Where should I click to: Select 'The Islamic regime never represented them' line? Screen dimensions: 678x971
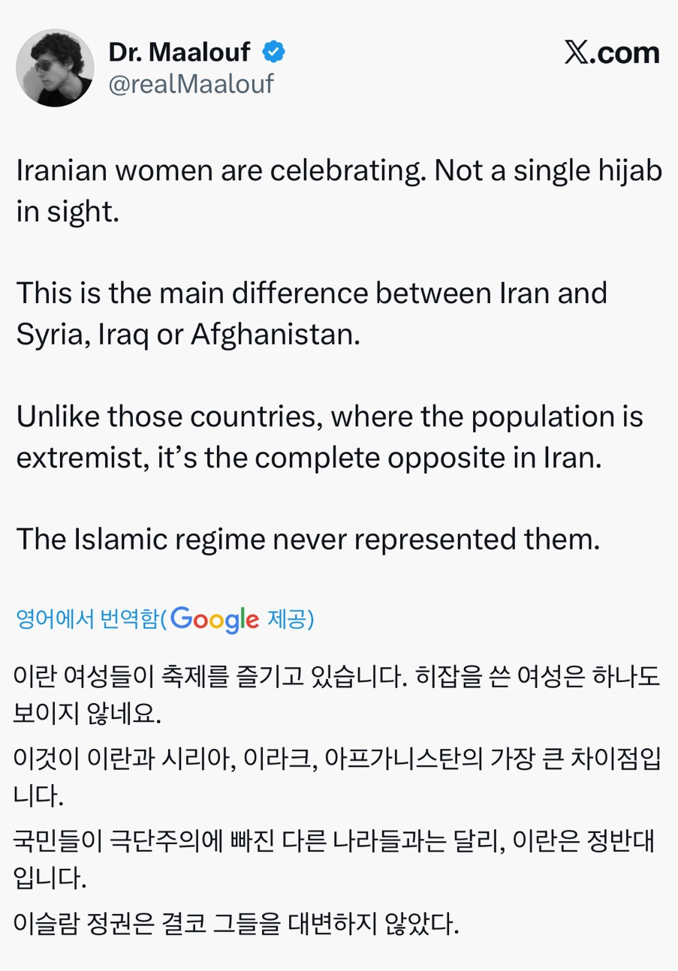(x=308, y=537)
